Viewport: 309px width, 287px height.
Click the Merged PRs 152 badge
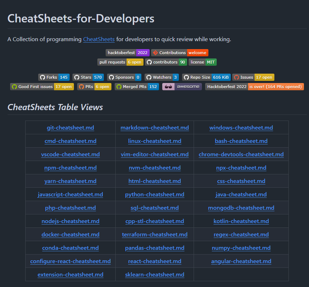137,87
